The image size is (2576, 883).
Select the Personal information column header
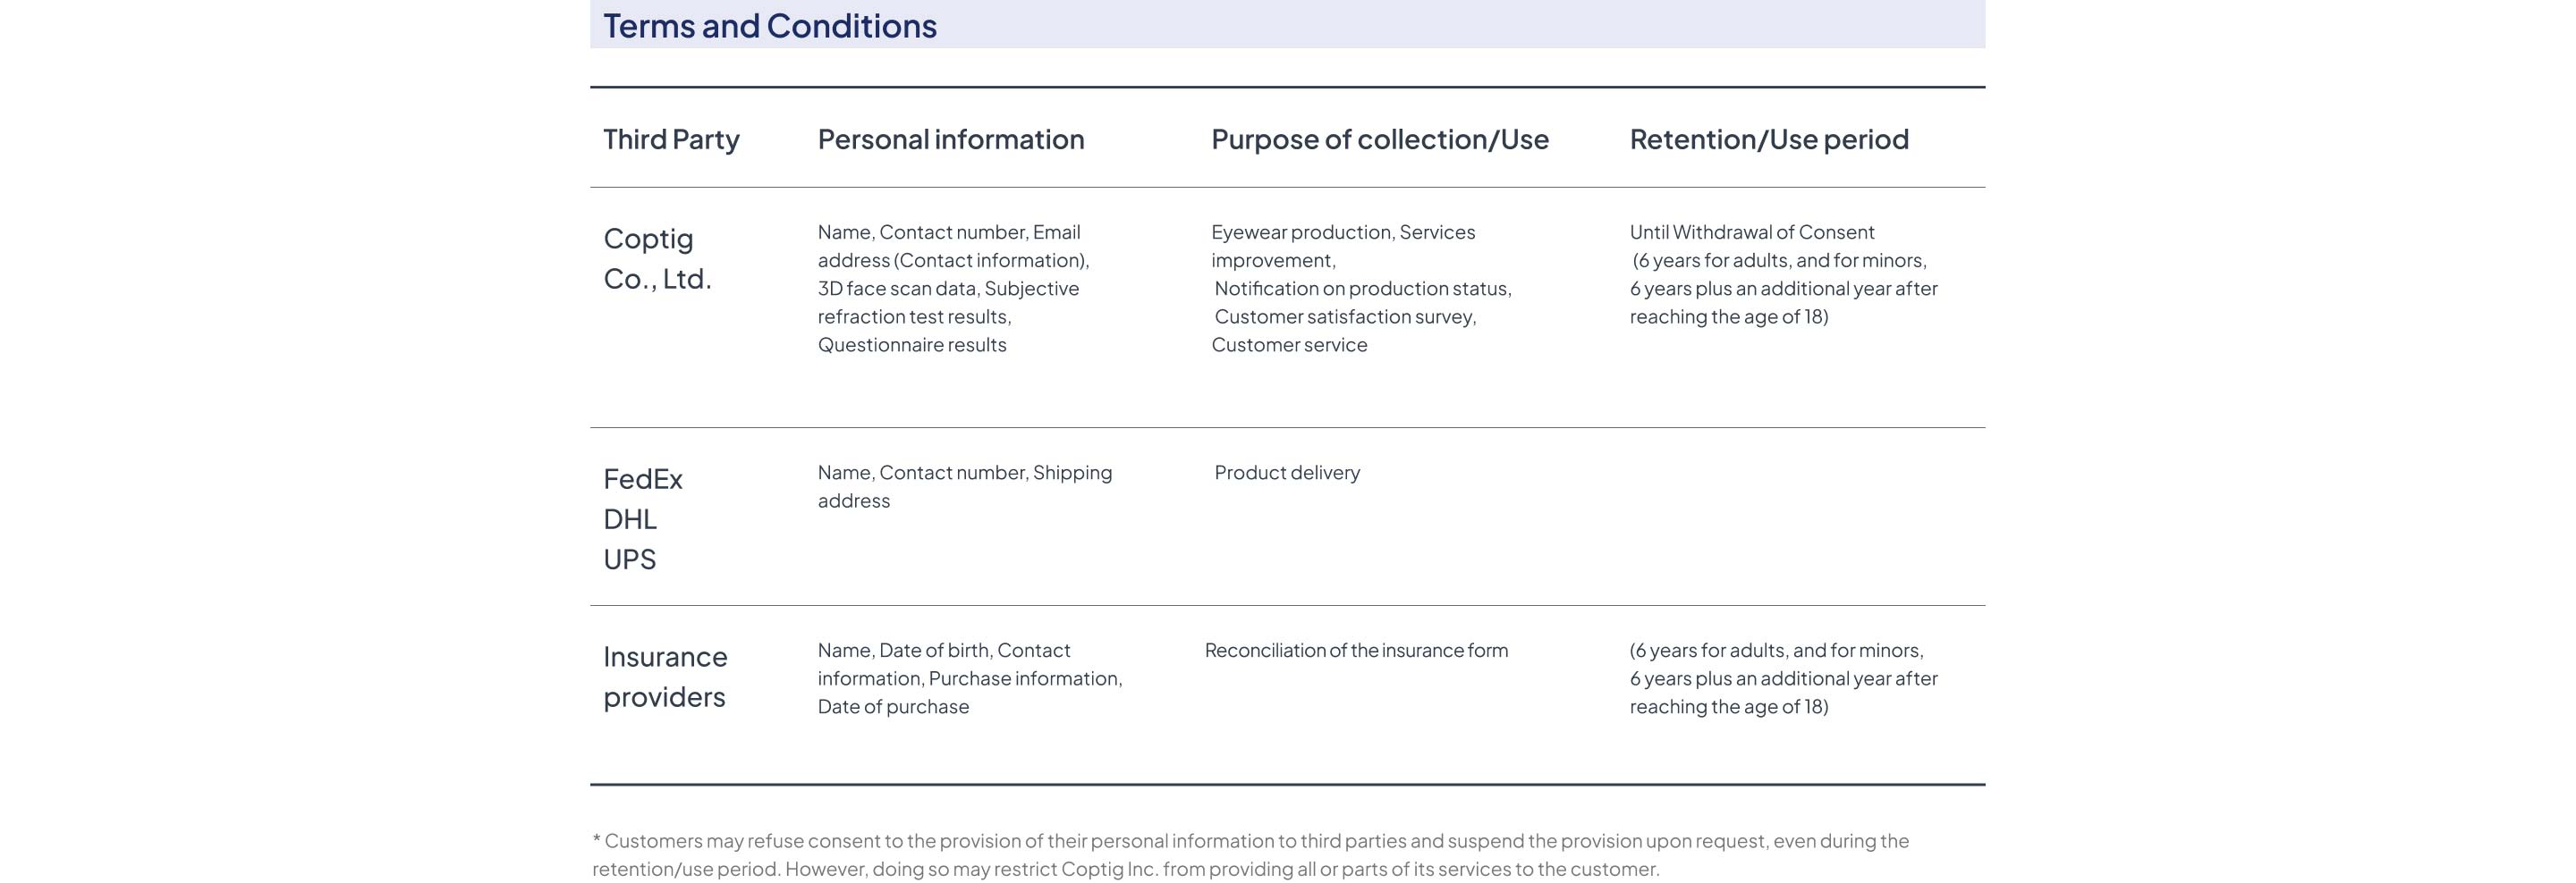pyautogui.click(x=950, y=139)
